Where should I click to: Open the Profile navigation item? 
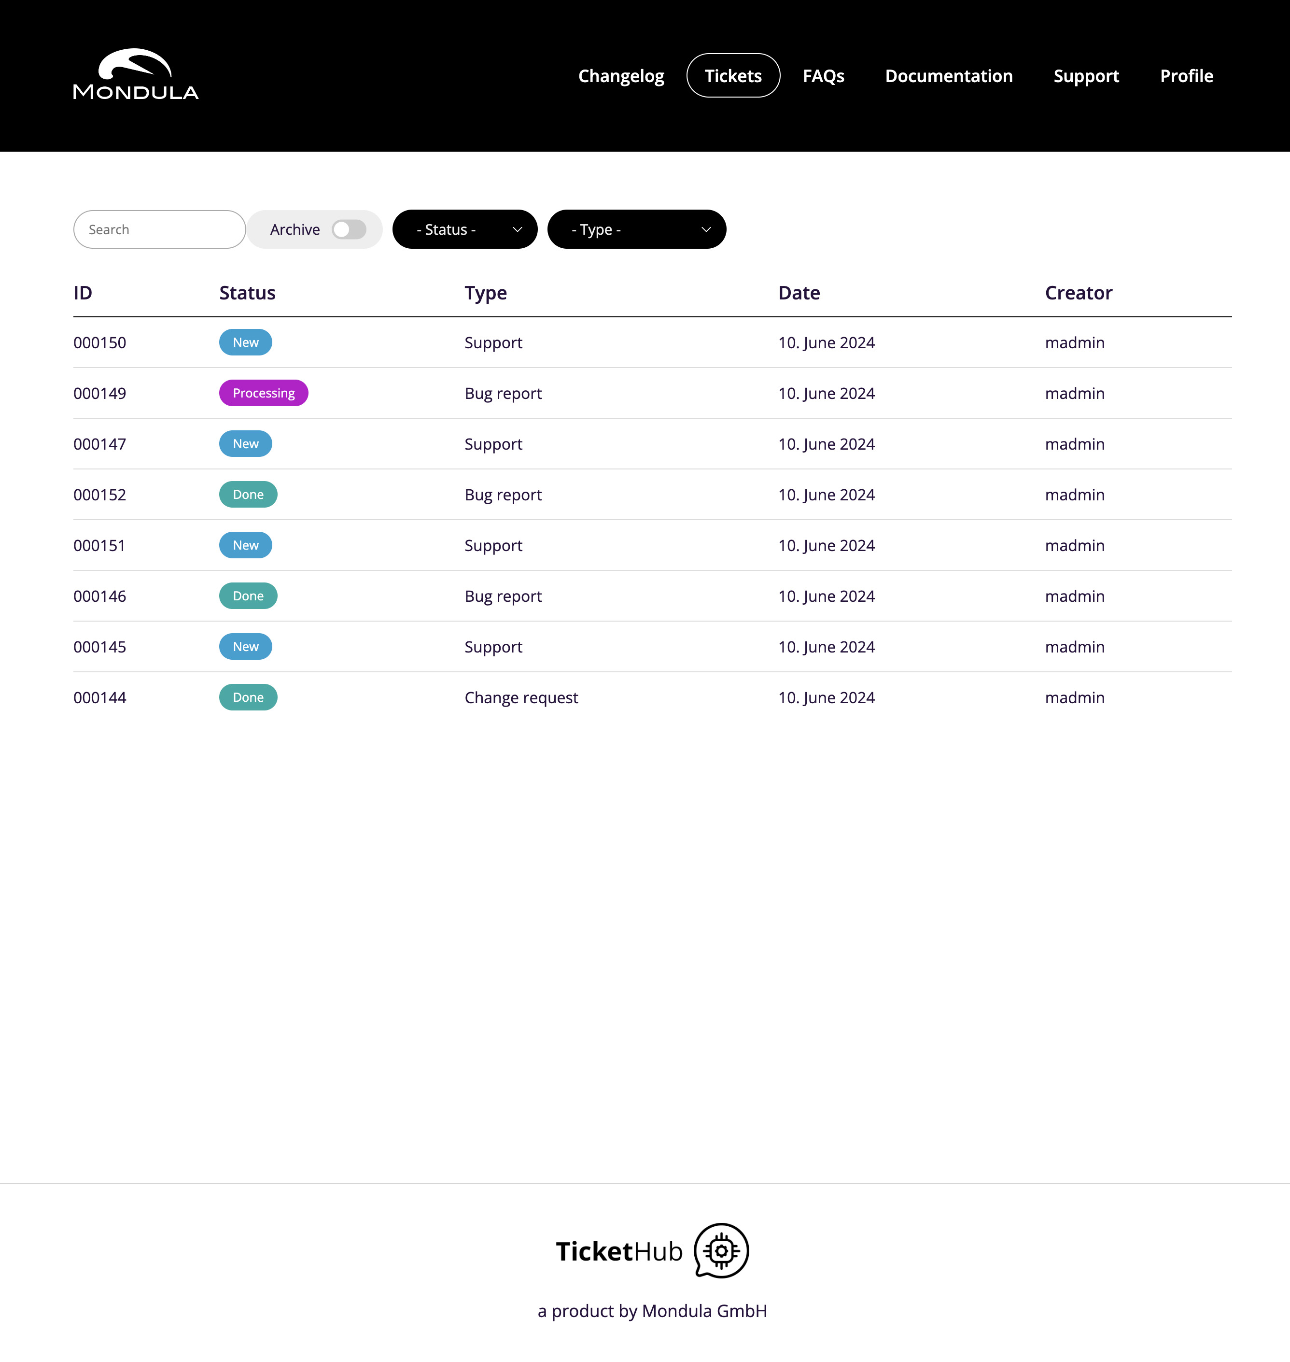point(1186,76)
